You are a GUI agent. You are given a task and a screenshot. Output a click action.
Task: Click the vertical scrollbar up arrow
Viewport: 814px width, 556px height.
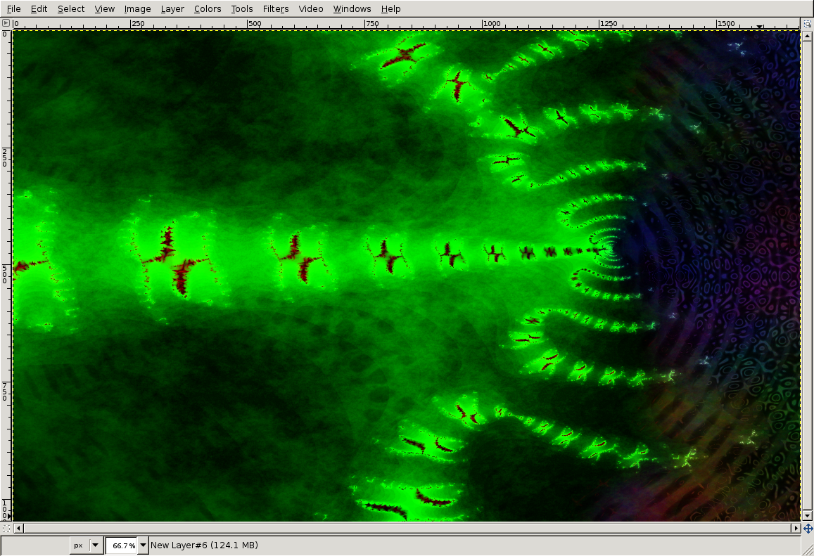[x=807, y=36]
